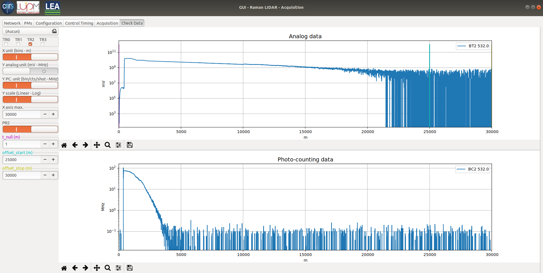Enable the TR0 checkbox

point(6,44)
